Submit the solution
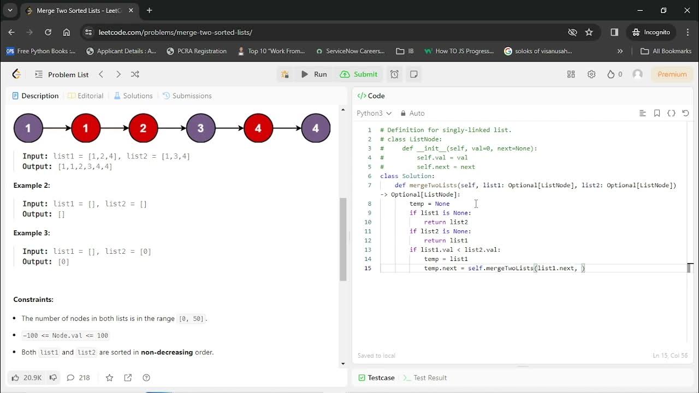Screen dimensions: 699x393 pyautogui.click(x=359, y=74)
